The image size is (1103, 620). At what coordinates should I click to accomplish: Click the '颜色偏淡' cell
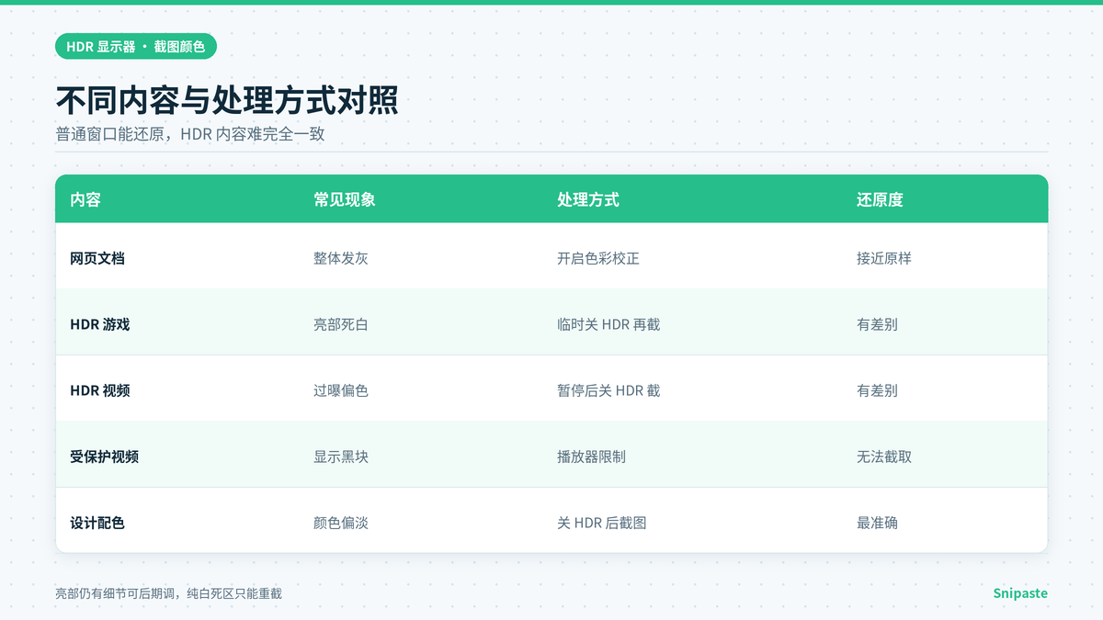[341, 523]
